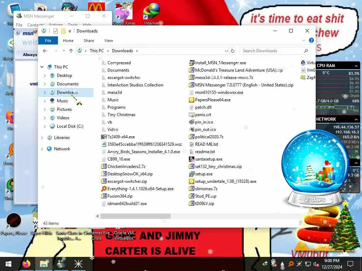
Task: Expand Desktop in navigation tree
Action: pyautogui.click(x=45, y=76)
